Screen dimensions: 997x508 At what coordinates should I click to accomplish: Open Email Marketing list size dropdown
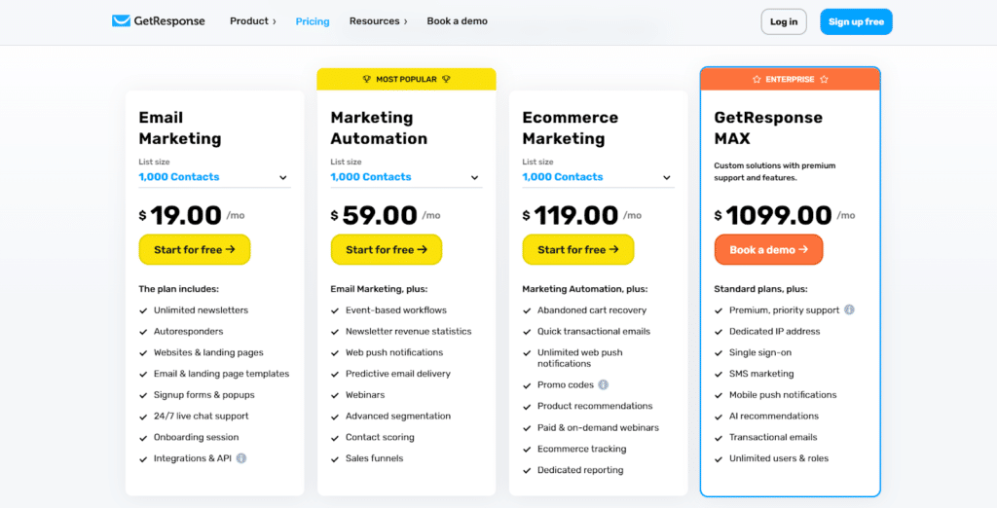pyautogui.click(x=214, y=177)
